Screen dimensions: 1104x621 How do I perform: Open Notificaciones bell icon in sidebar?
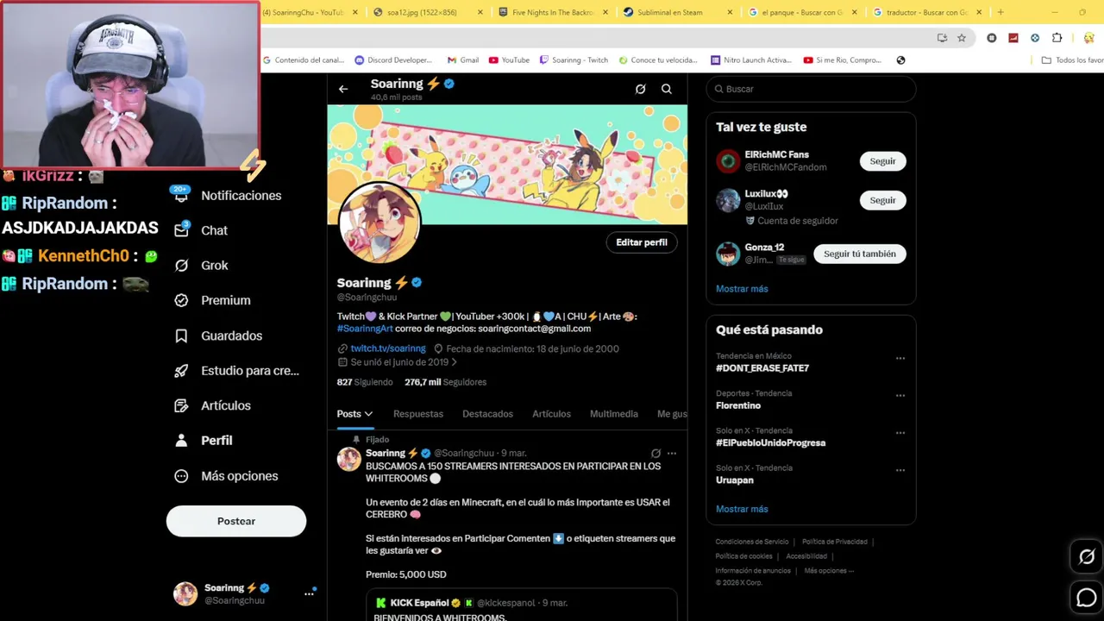click(x=181, y=195)
